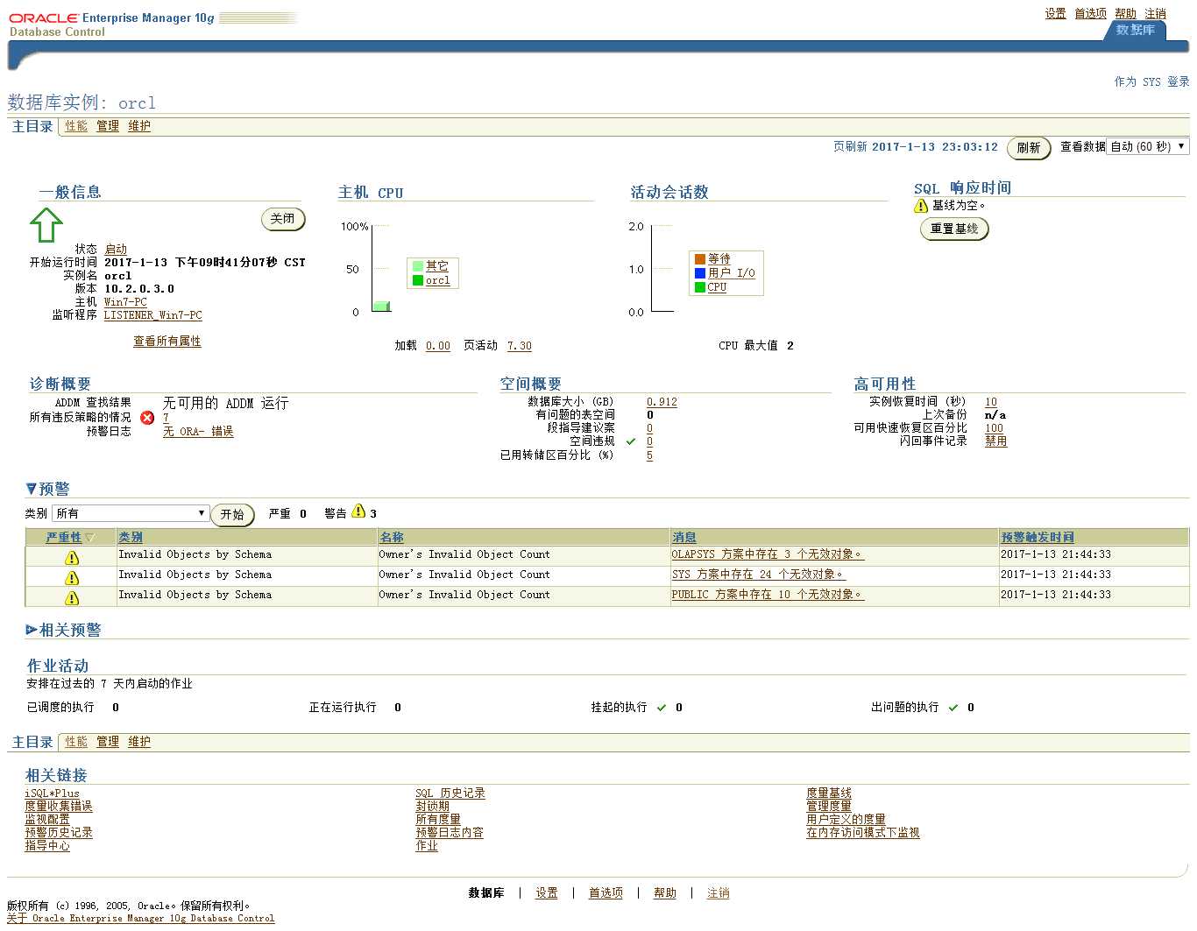Open 在内存访问模式下监视 link
1197x931 pixels.
click(863, 833)
